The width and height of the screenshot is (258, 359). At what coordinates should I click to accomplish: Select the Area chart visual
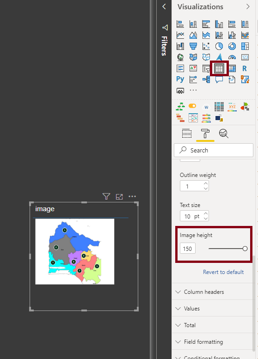(x=193, y=35)
